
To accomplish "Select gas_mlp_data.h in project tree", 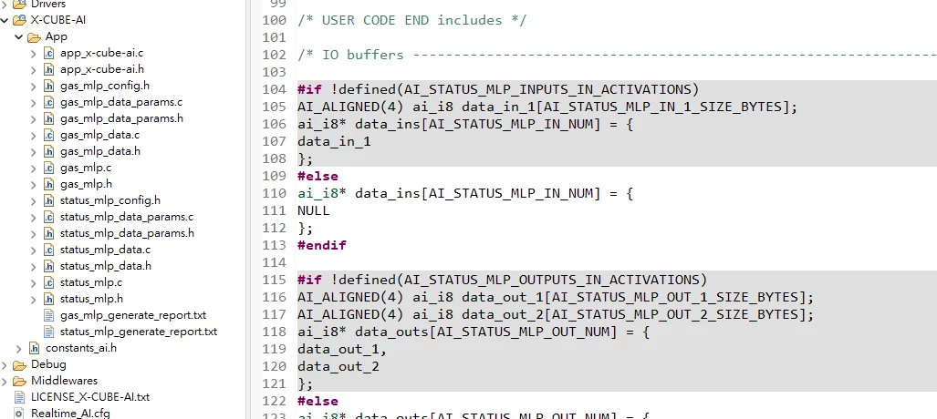I will click(x=99, y=151).
